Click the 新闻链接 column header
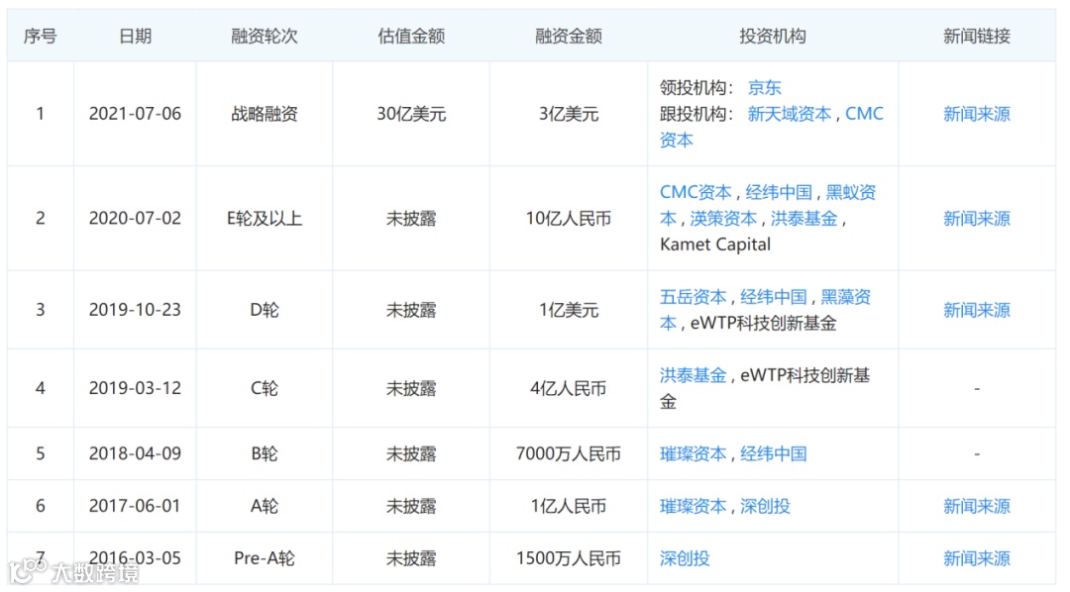The width and height of the screenshot is (1070, 592). point(977,37)
